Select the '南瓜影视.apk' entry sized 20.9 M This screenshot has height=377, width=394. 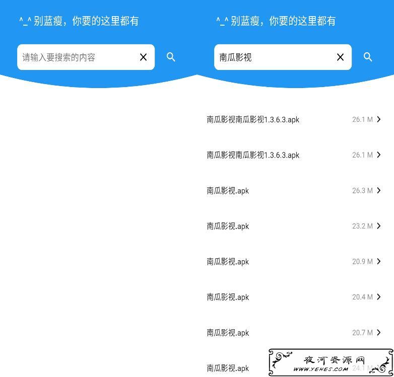[x=294, y=262]
